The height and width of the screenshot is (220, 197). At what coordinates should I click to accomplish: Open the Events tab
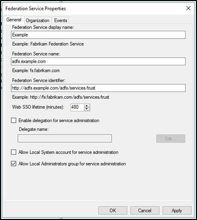tap(60, 21)
